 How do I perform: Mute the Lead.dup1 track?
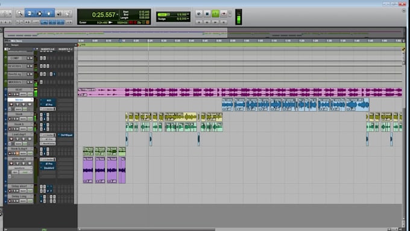(x=30, y=139)
